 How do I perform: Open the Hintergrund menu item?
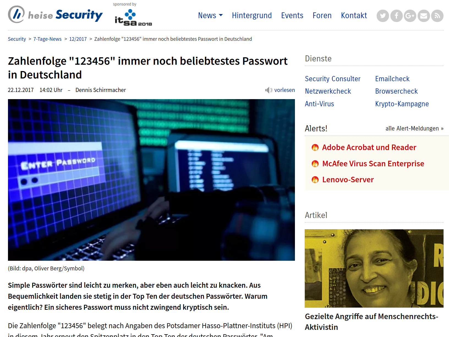(252, 15)
